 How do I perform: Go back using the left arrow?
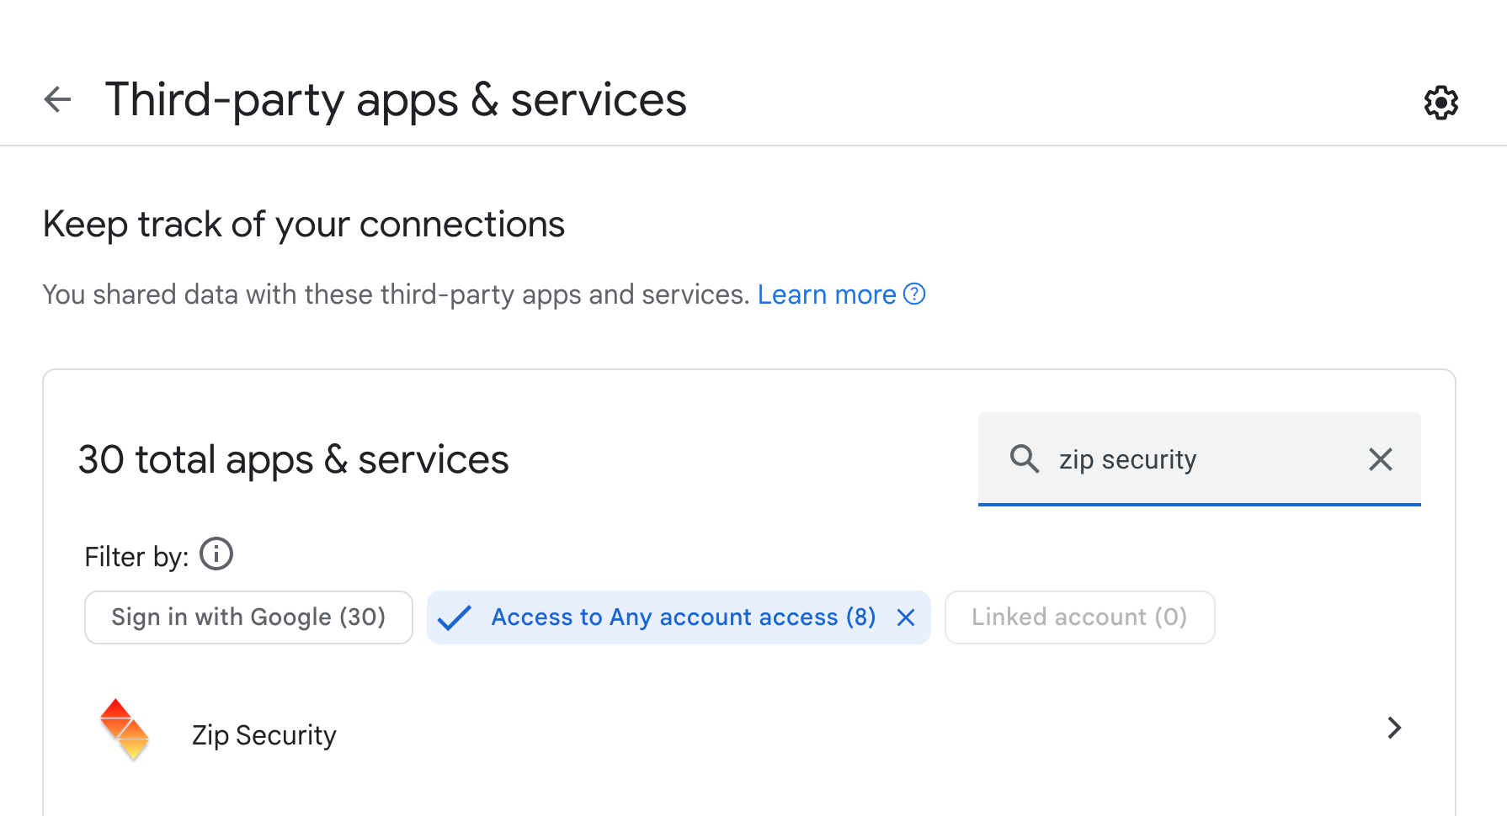[57, 100]
